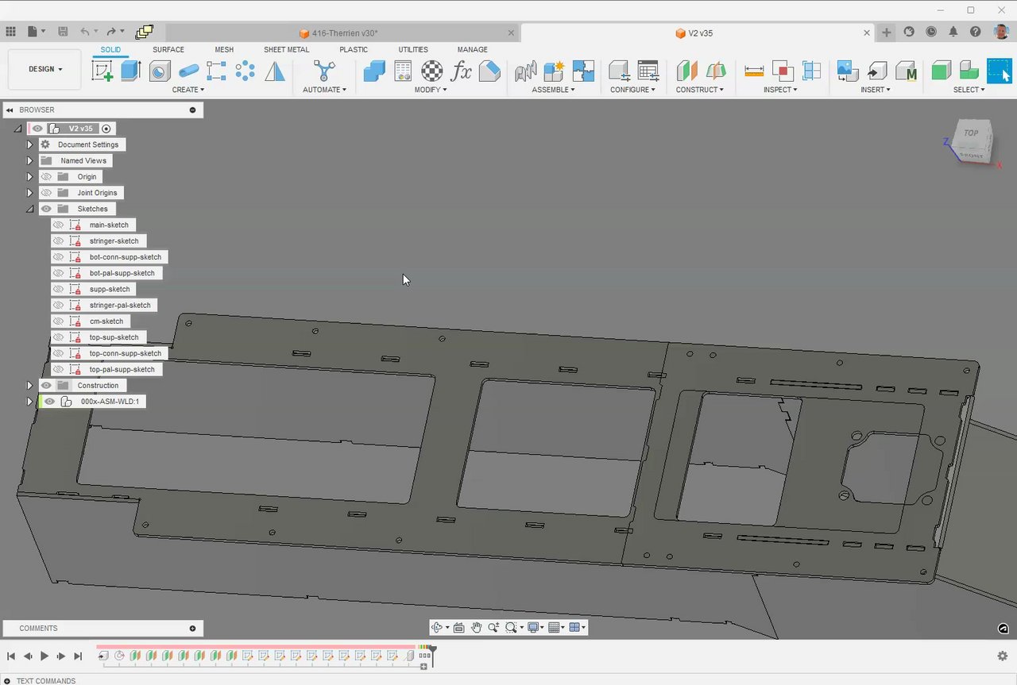
Task: Click the Extrude tool icon
Action: click(x=131, y=71)
